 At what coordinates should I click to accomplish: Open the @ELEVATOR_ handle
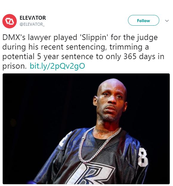click(32, 24)
